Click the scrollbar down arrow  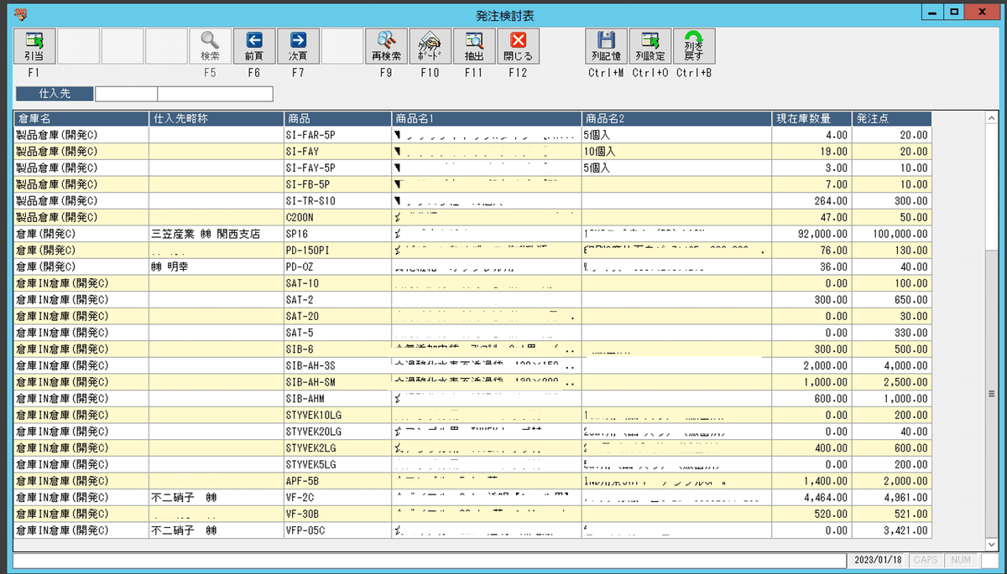[990, 544]
